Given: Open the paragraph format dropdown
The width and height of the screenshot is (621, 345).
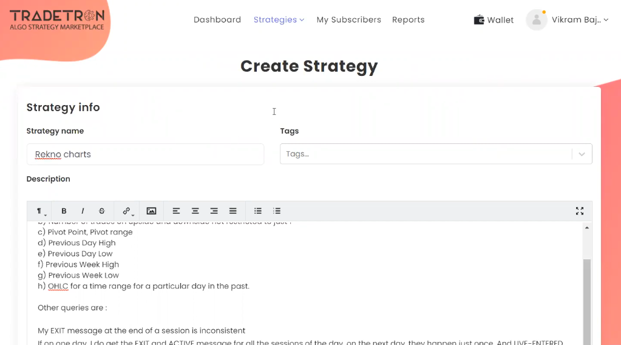Looking at the screenshot, I should (41, 211).
